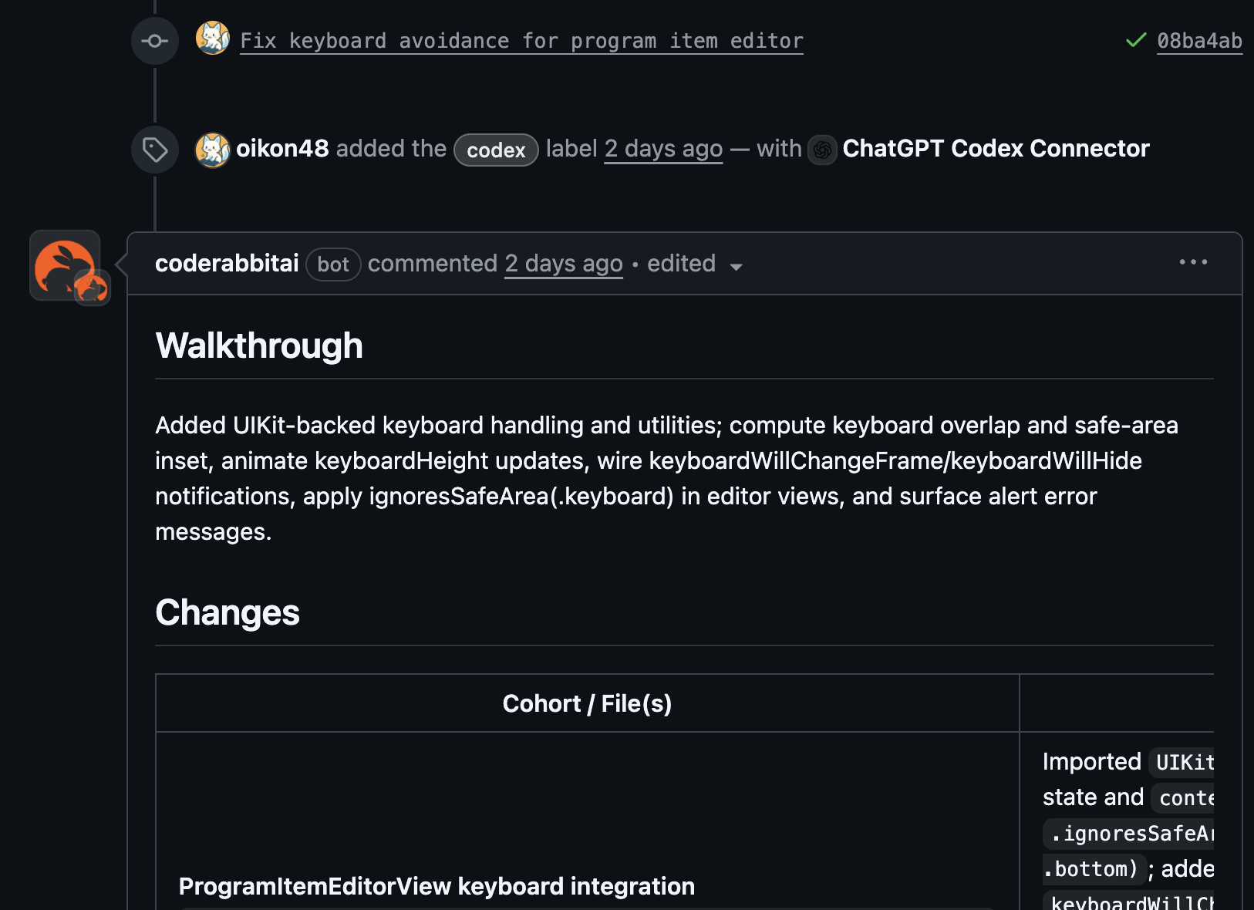Click the oikon48 username link

click(x=281, y=148)
